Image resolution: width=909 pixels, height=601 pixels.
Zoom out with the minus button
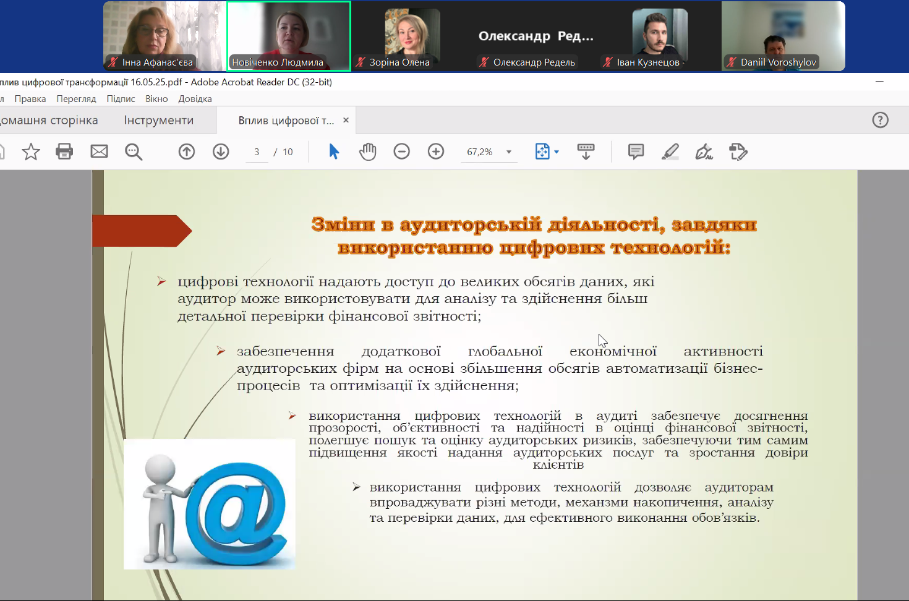[402, 151]
